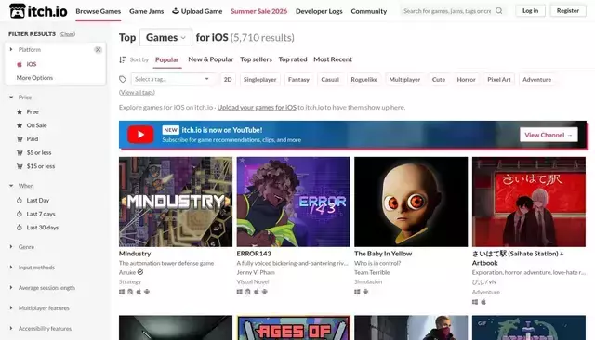Click the star icon beside On Sale
This screenshot has width=595, height=340.
click(x=20, y=125)
